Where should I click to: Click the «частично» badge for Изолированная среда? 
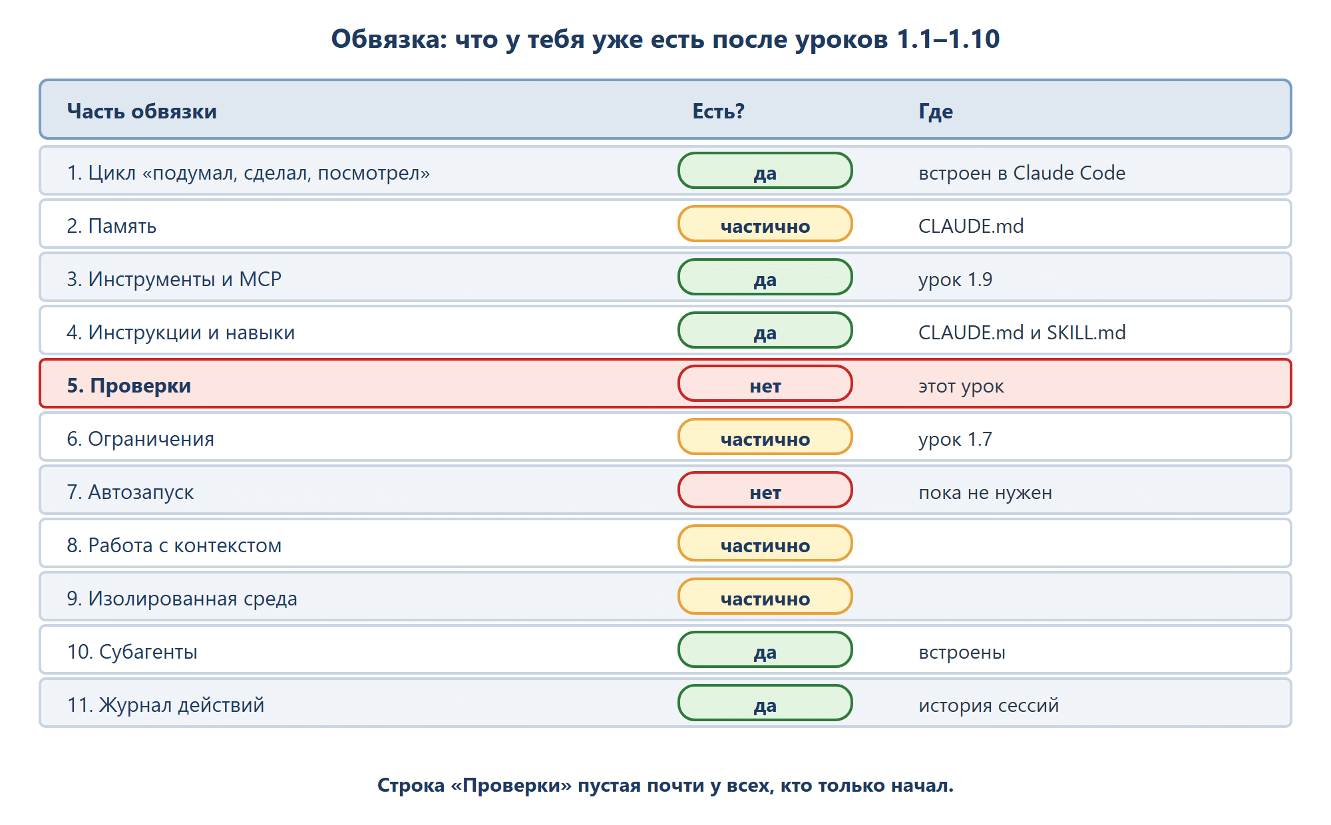tap(765, 597)
